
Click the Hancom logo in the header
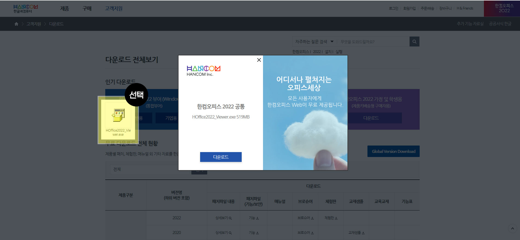point(26,8)
